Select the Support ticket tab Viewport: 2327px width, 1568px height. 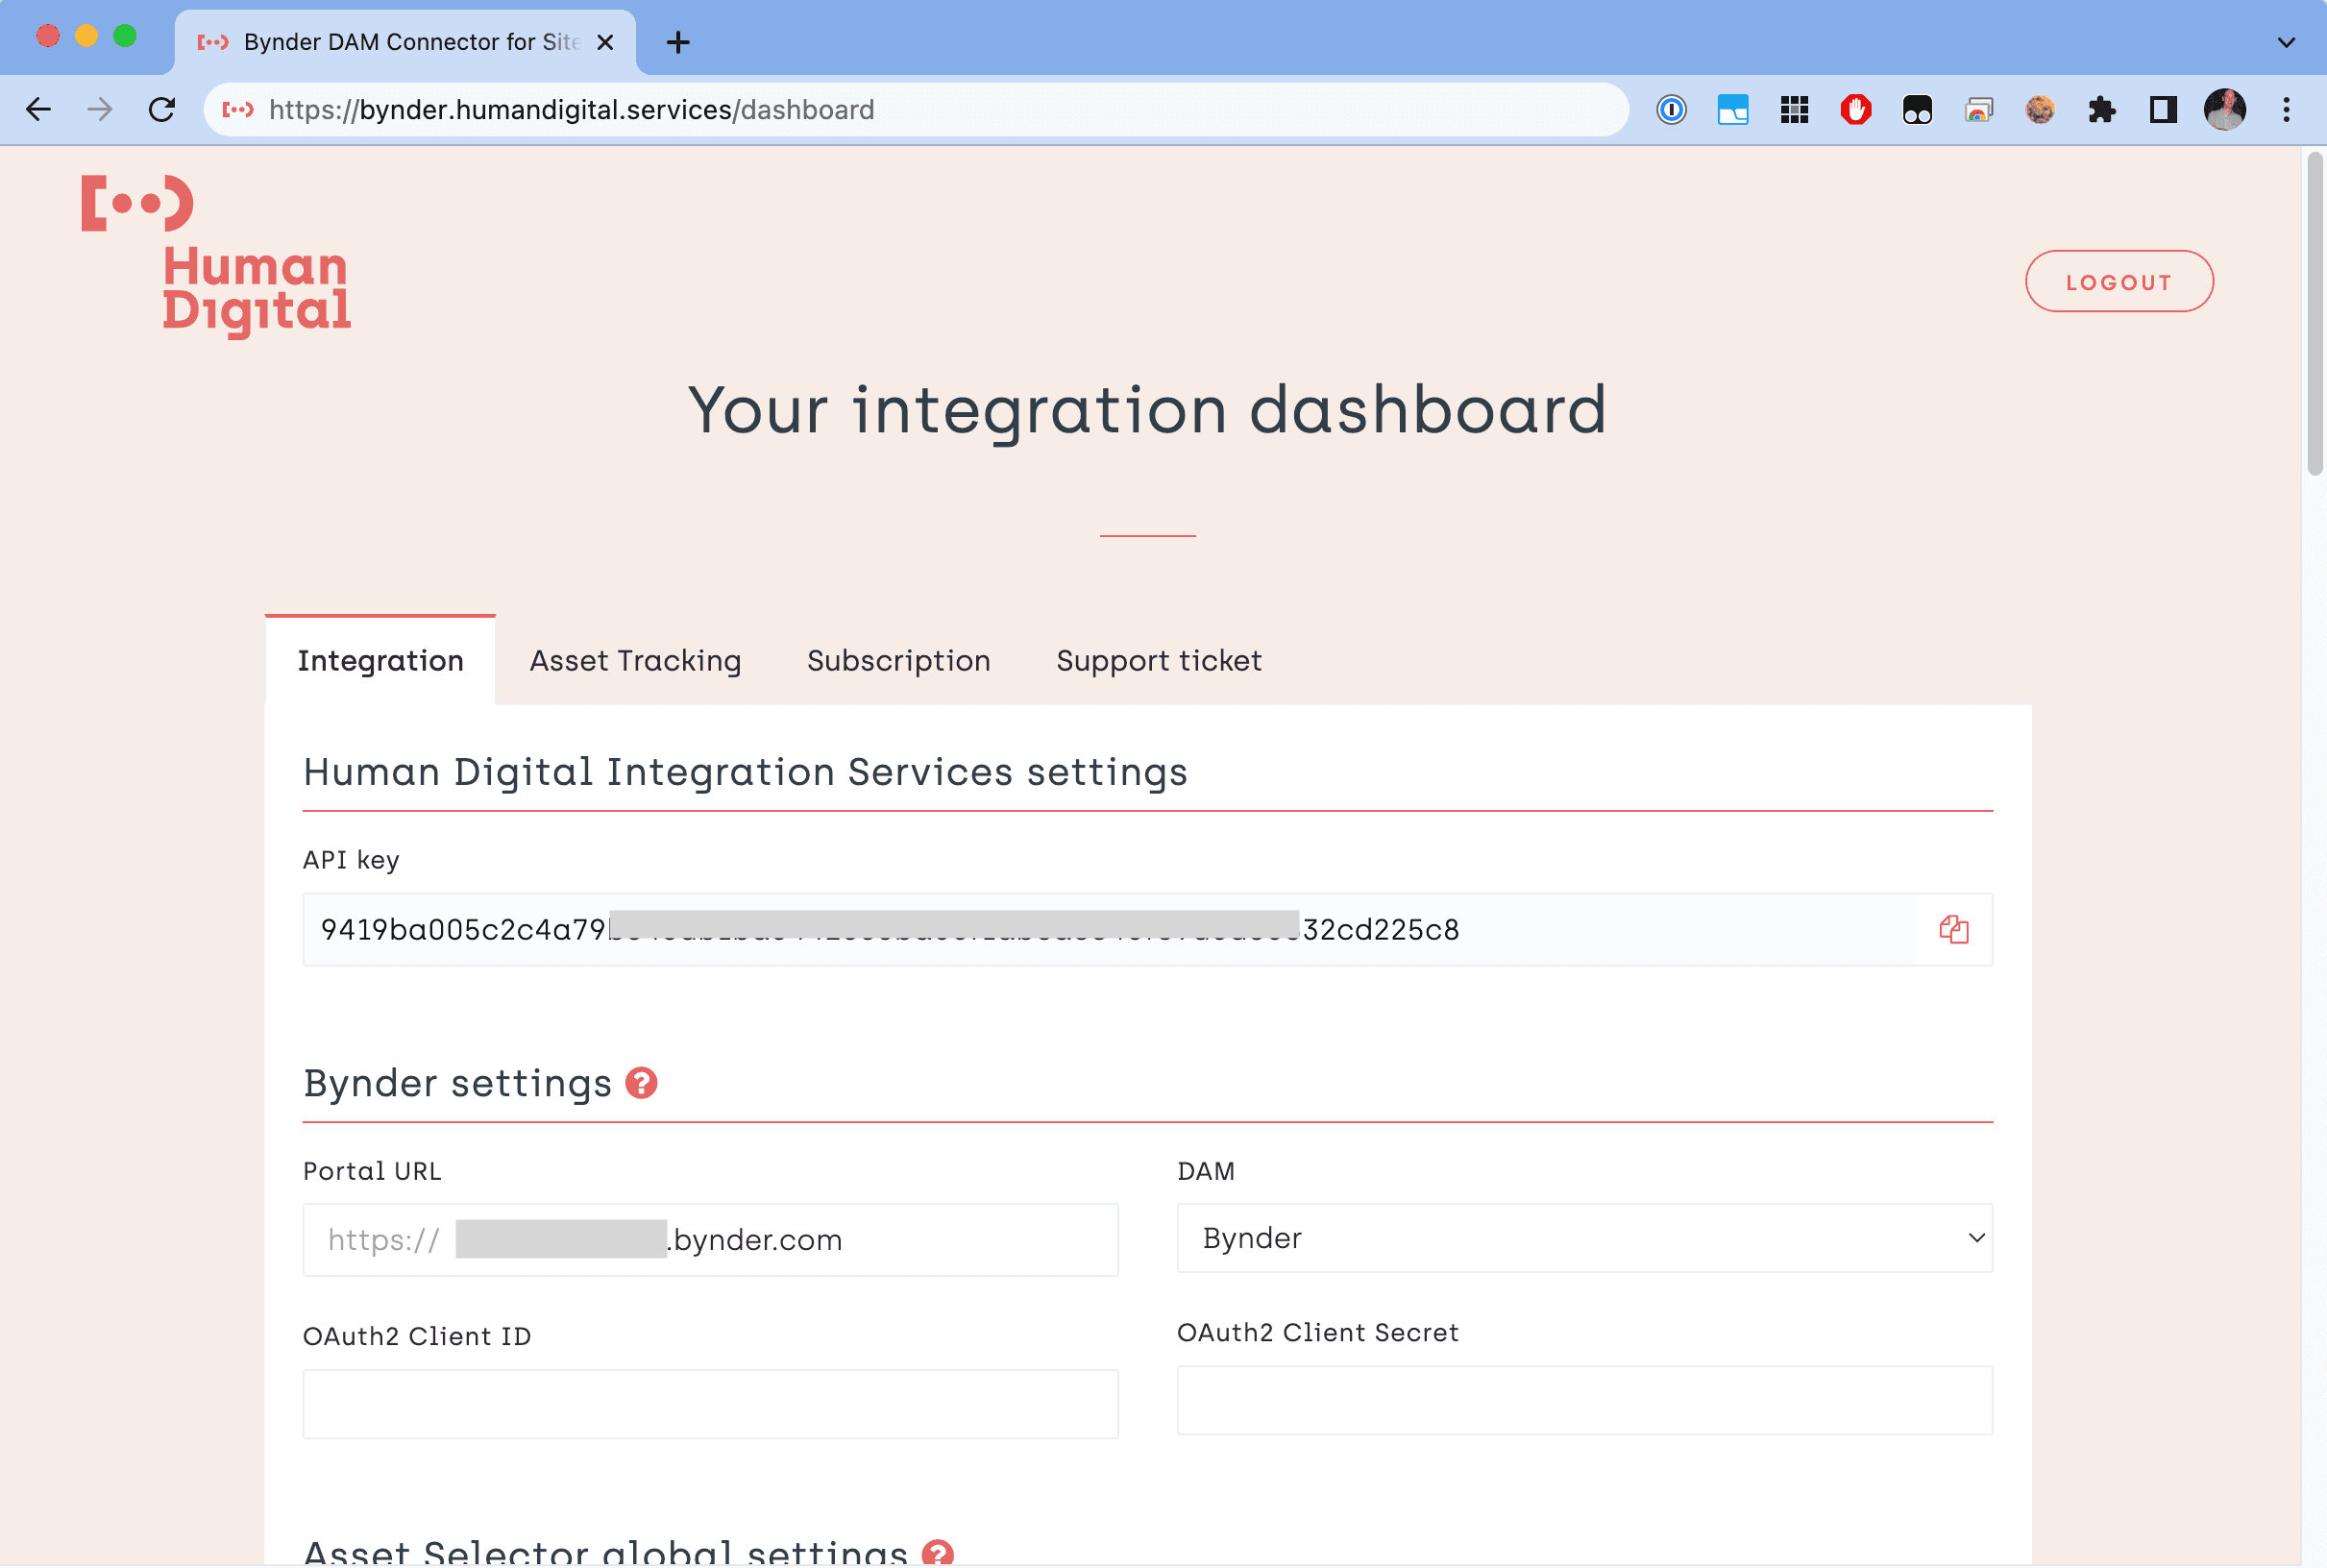[1158, 661]
